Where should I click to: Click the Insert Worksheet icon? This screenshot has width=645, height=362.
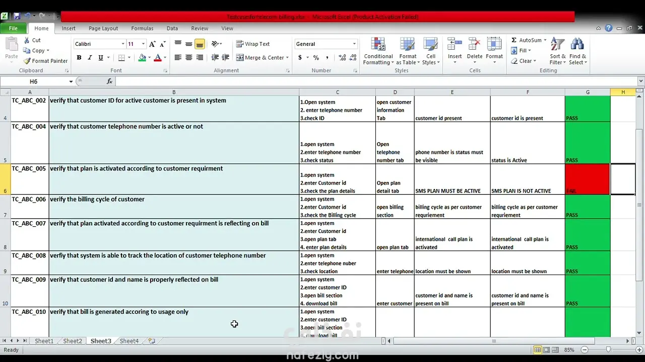click(x=152, y=341)
